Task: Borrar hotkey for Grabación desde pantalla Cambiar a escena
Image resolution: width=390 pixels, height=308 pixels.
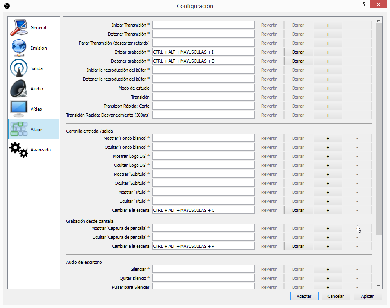Action: 298,246
